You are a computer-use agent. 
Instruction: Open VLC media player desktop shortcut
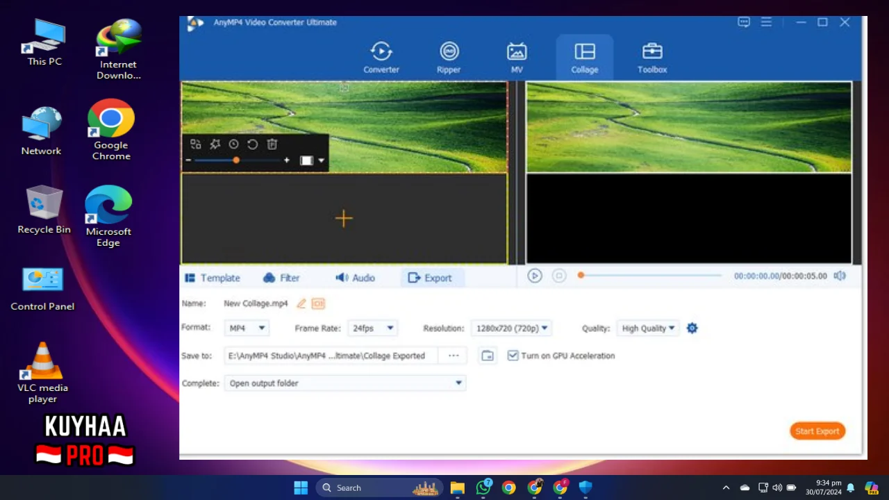tap(42, 373)
